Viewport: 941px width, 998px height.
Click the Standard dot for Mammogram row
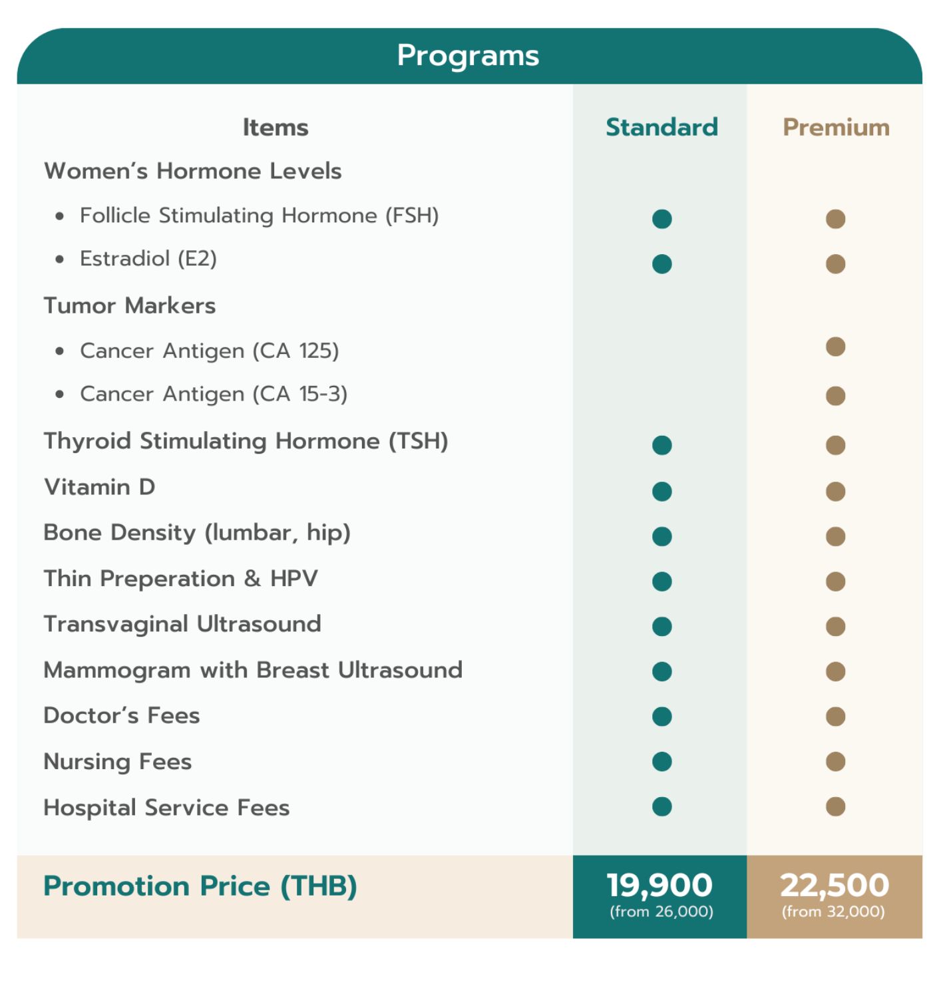coord(661,671)
